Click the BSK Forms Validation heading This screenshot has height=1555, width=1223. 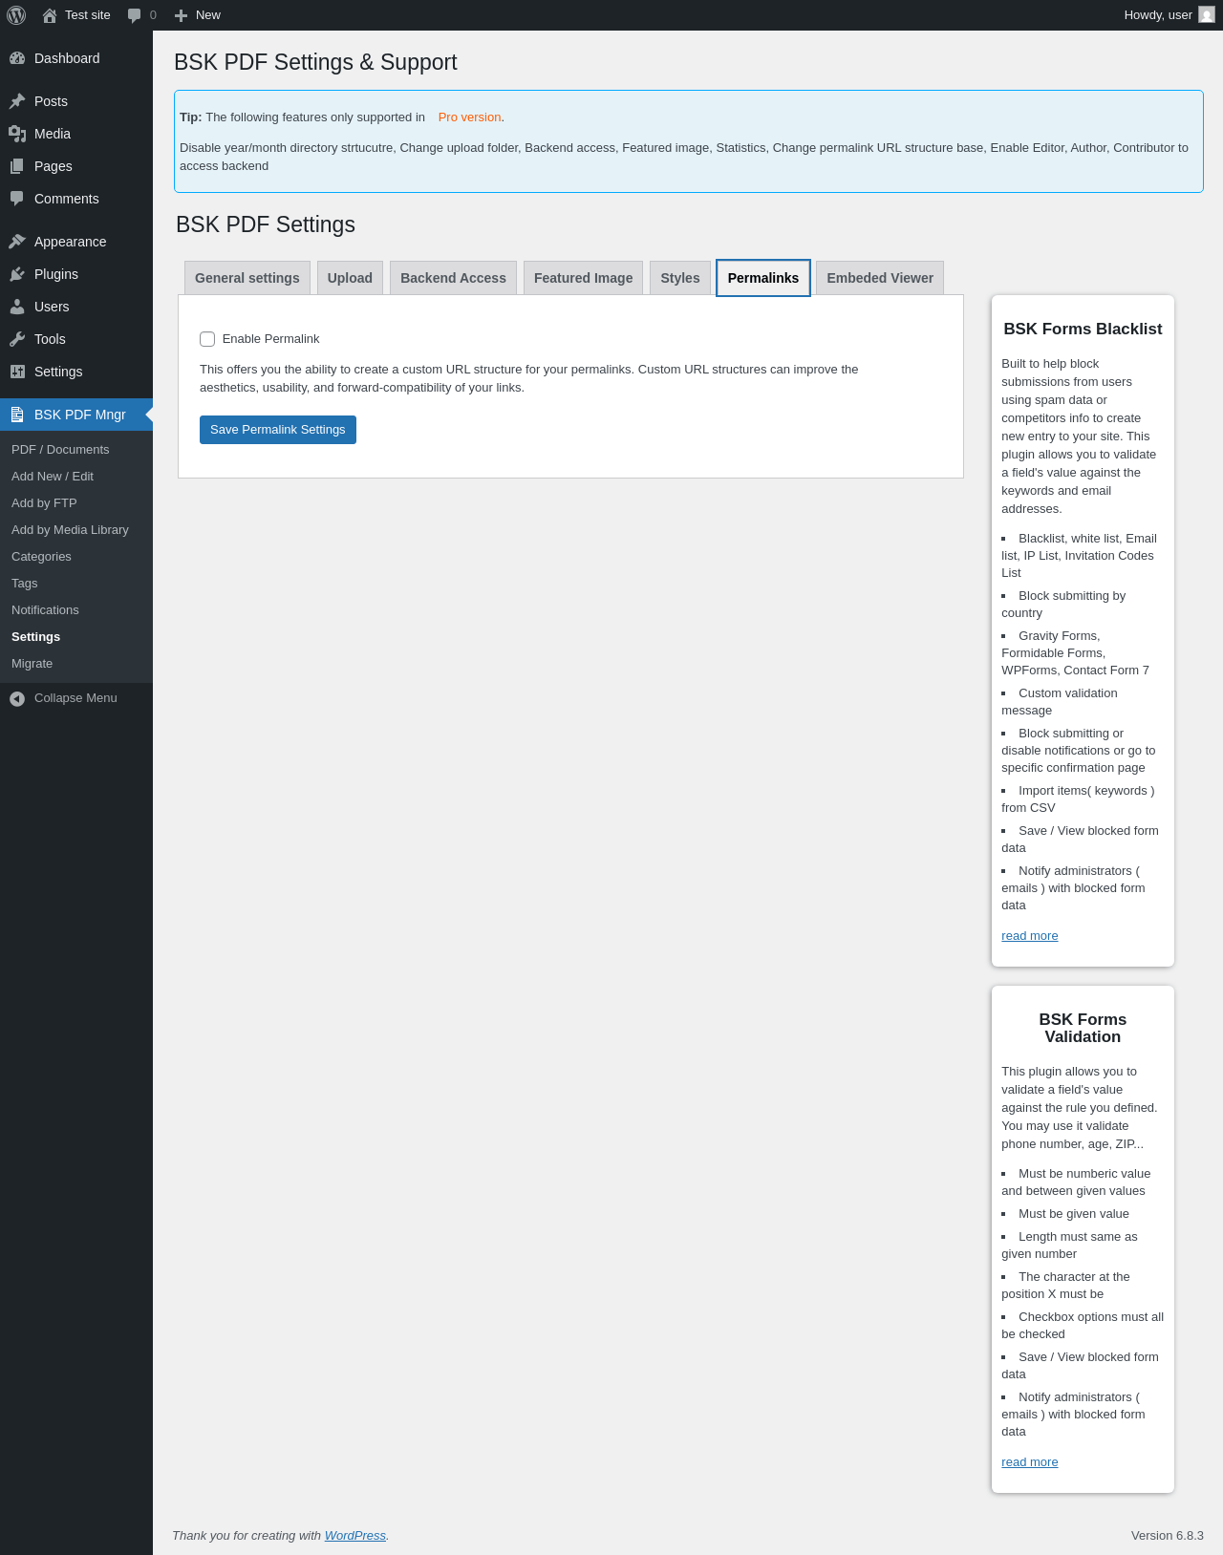[x=1083, y=1029]
